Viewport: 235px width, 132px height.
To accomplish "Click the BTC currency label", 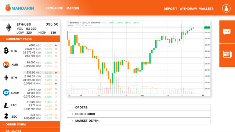I will (x=14, y=51).
